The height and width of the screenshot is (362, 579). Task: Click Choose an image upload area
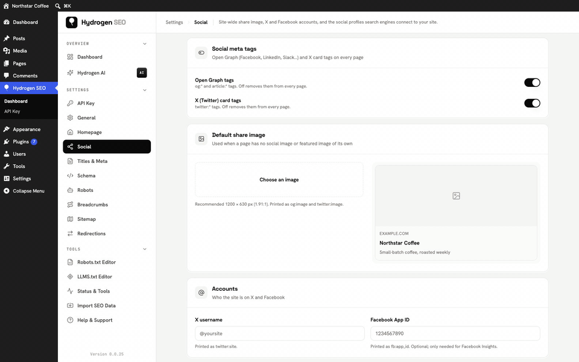(279, 180)
